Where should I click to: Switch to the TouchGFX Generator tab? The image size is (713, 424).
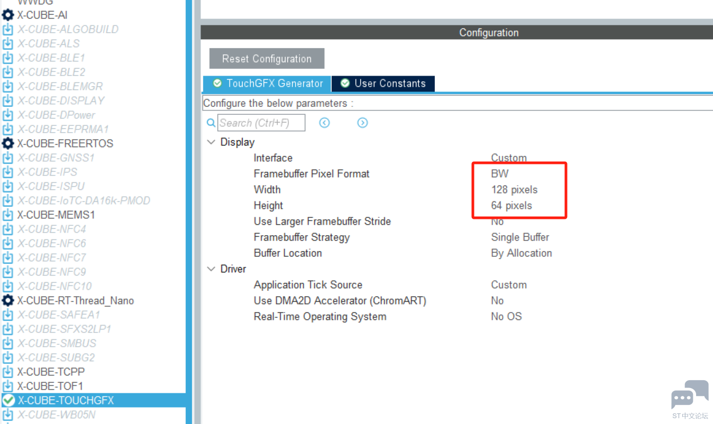coord(267,84)
